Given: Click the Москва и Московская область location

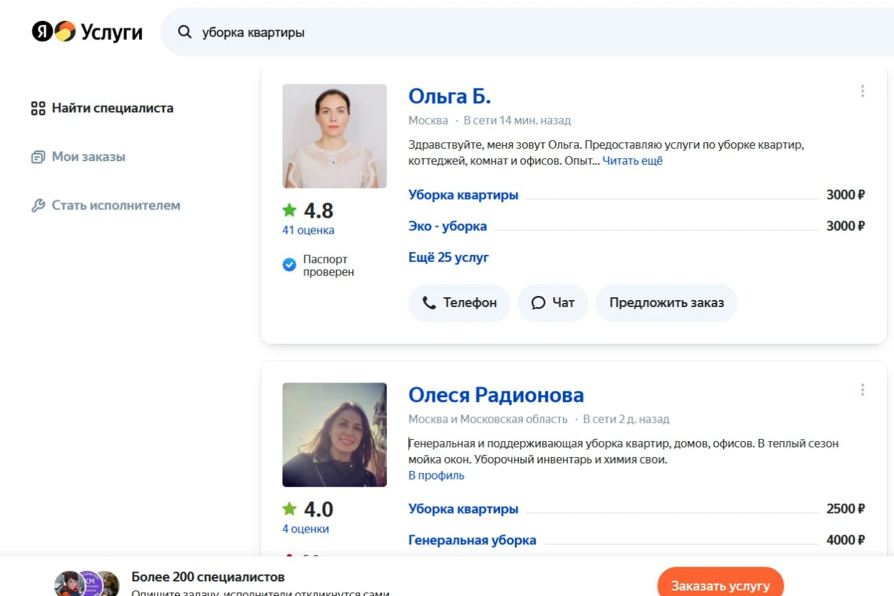Looking at the screenshot, I should pos(488,419).
